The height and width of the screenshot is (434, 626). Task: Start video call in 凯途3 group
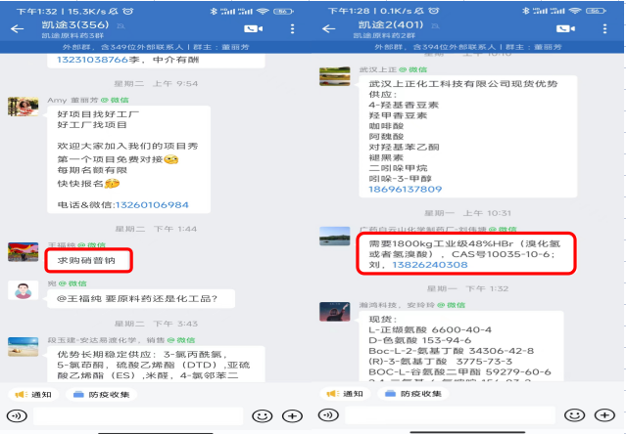(253, 28)
